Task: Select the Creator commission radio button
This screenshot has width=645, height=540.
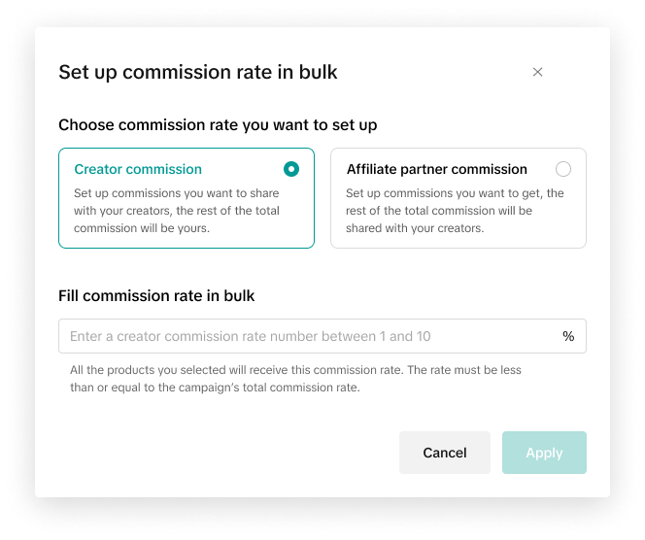Action: pos(291,169)
